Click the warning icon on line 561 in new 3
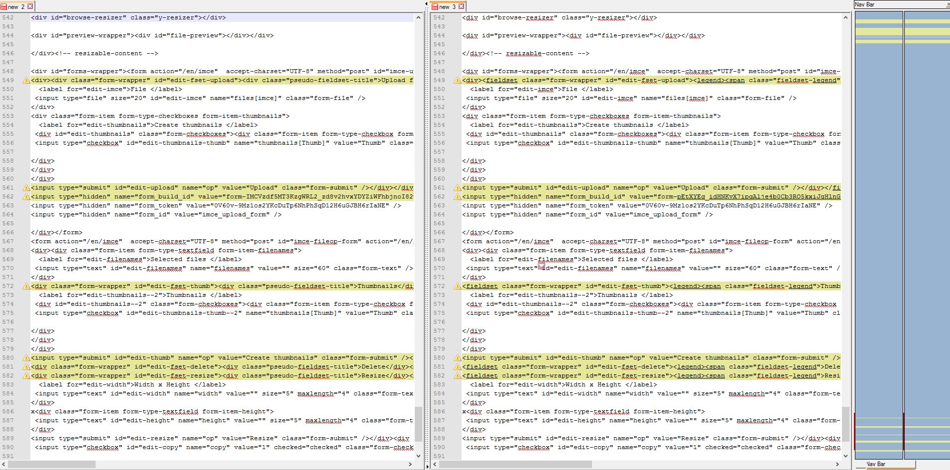 coord(457,188)
